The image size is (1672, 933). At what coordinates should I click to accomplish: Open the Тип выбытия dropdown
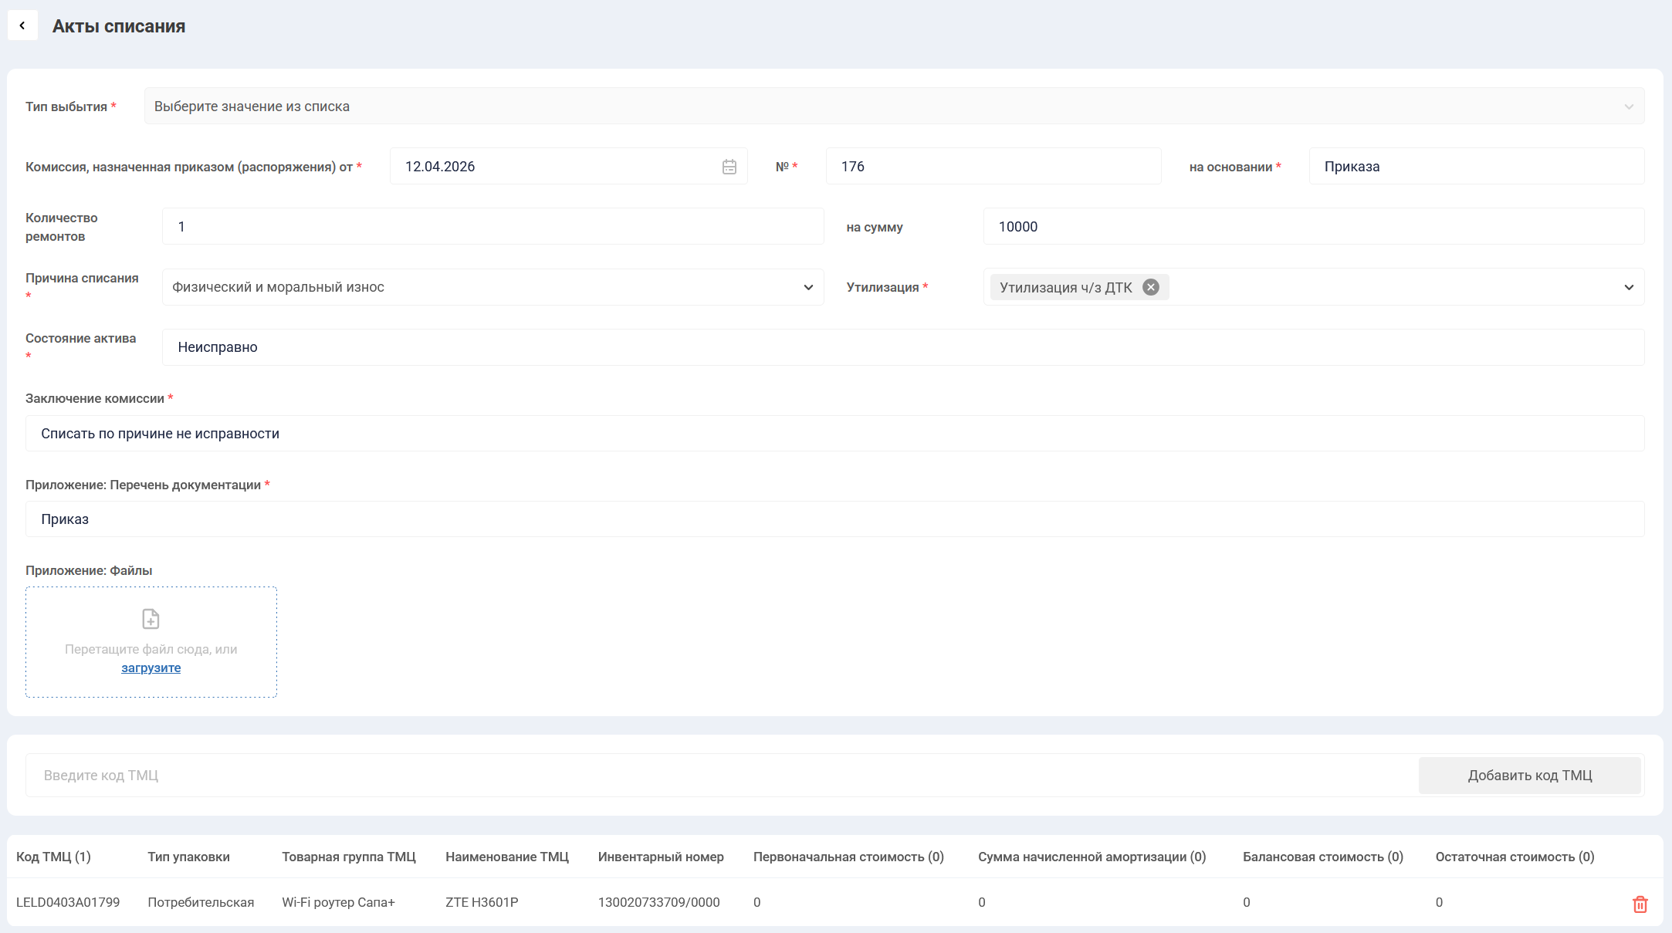click(x=894, y=106)
